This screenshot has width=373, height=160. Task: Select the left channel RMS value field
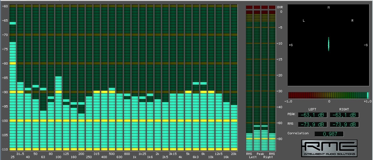pyautogui.click(x=313, y=124)
